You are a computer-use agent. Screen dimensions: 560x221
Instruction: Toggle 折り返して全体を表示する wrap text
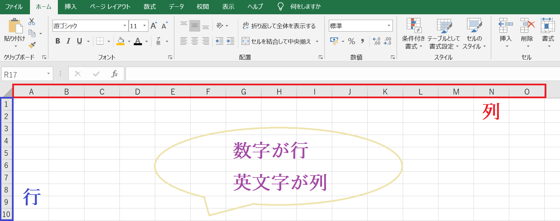click(279, 26)
